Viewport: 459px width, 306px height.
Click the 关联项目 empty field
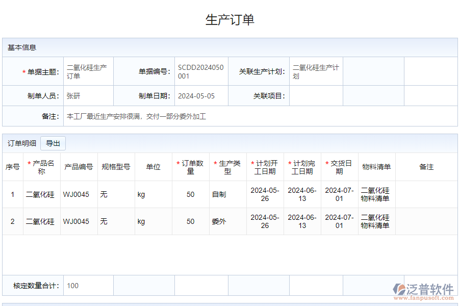coord(316,95)
